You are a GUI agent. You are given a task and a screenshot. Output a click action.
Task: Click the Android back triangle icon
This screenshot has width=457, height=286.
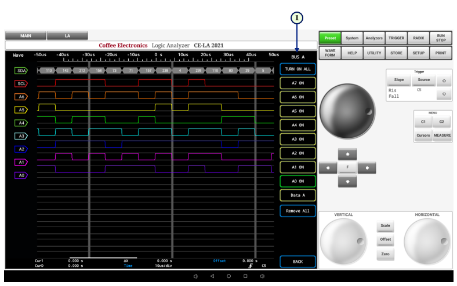(212, 277)
